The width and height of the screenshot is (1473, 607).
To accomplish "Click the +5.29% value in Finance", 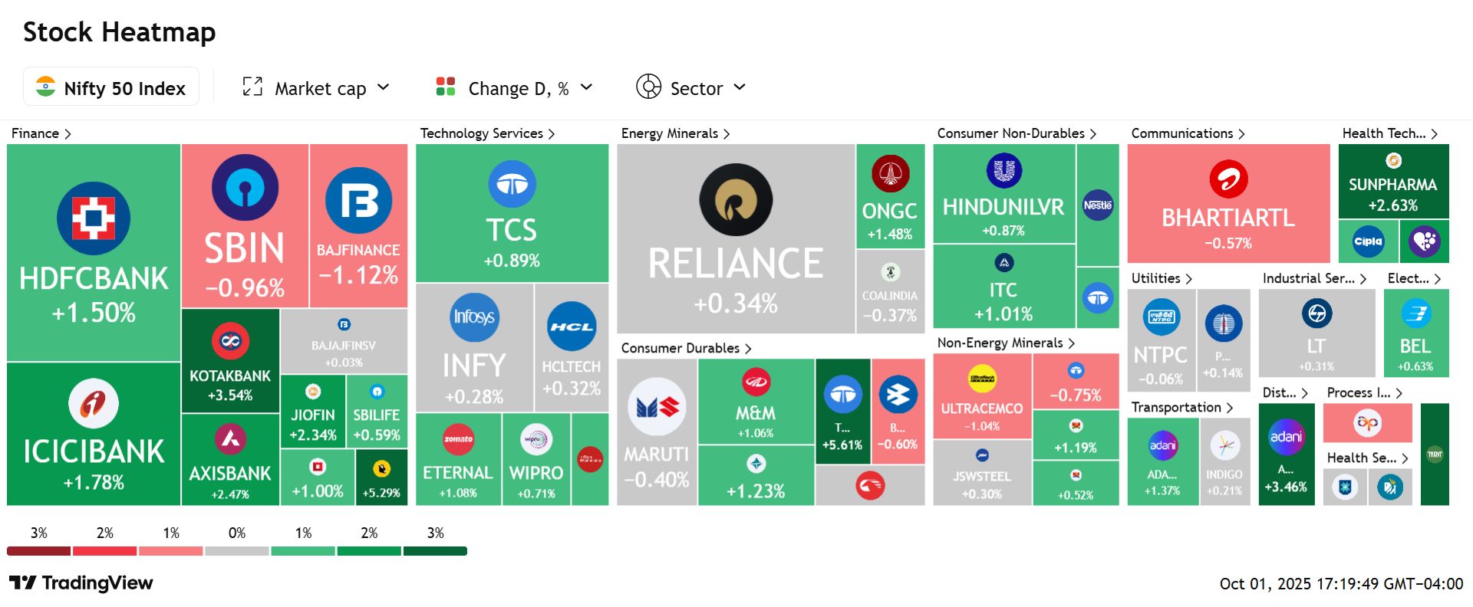I will pos(381,493).
